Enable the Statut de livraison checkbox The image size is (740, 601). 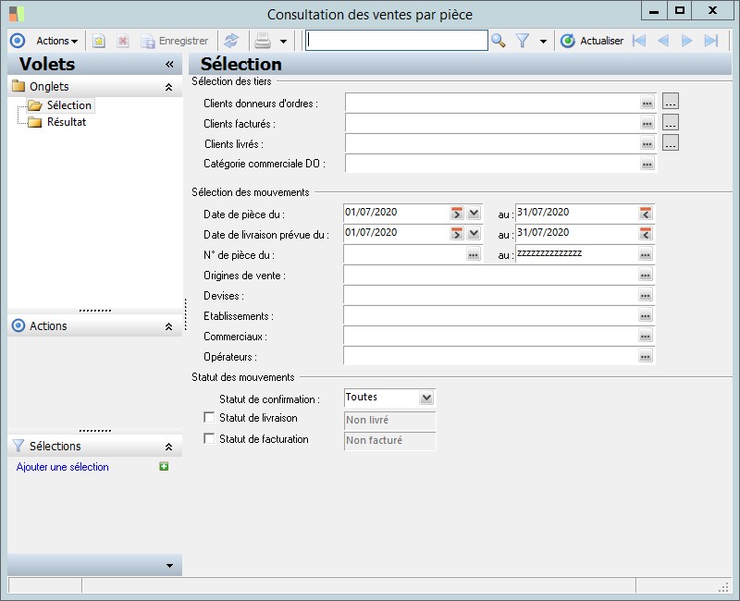click(x=209, y=419)
